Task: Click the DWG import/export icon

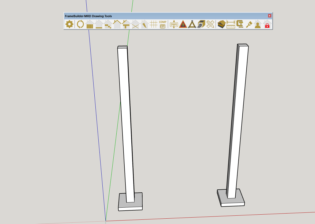Action: [174, 24]
